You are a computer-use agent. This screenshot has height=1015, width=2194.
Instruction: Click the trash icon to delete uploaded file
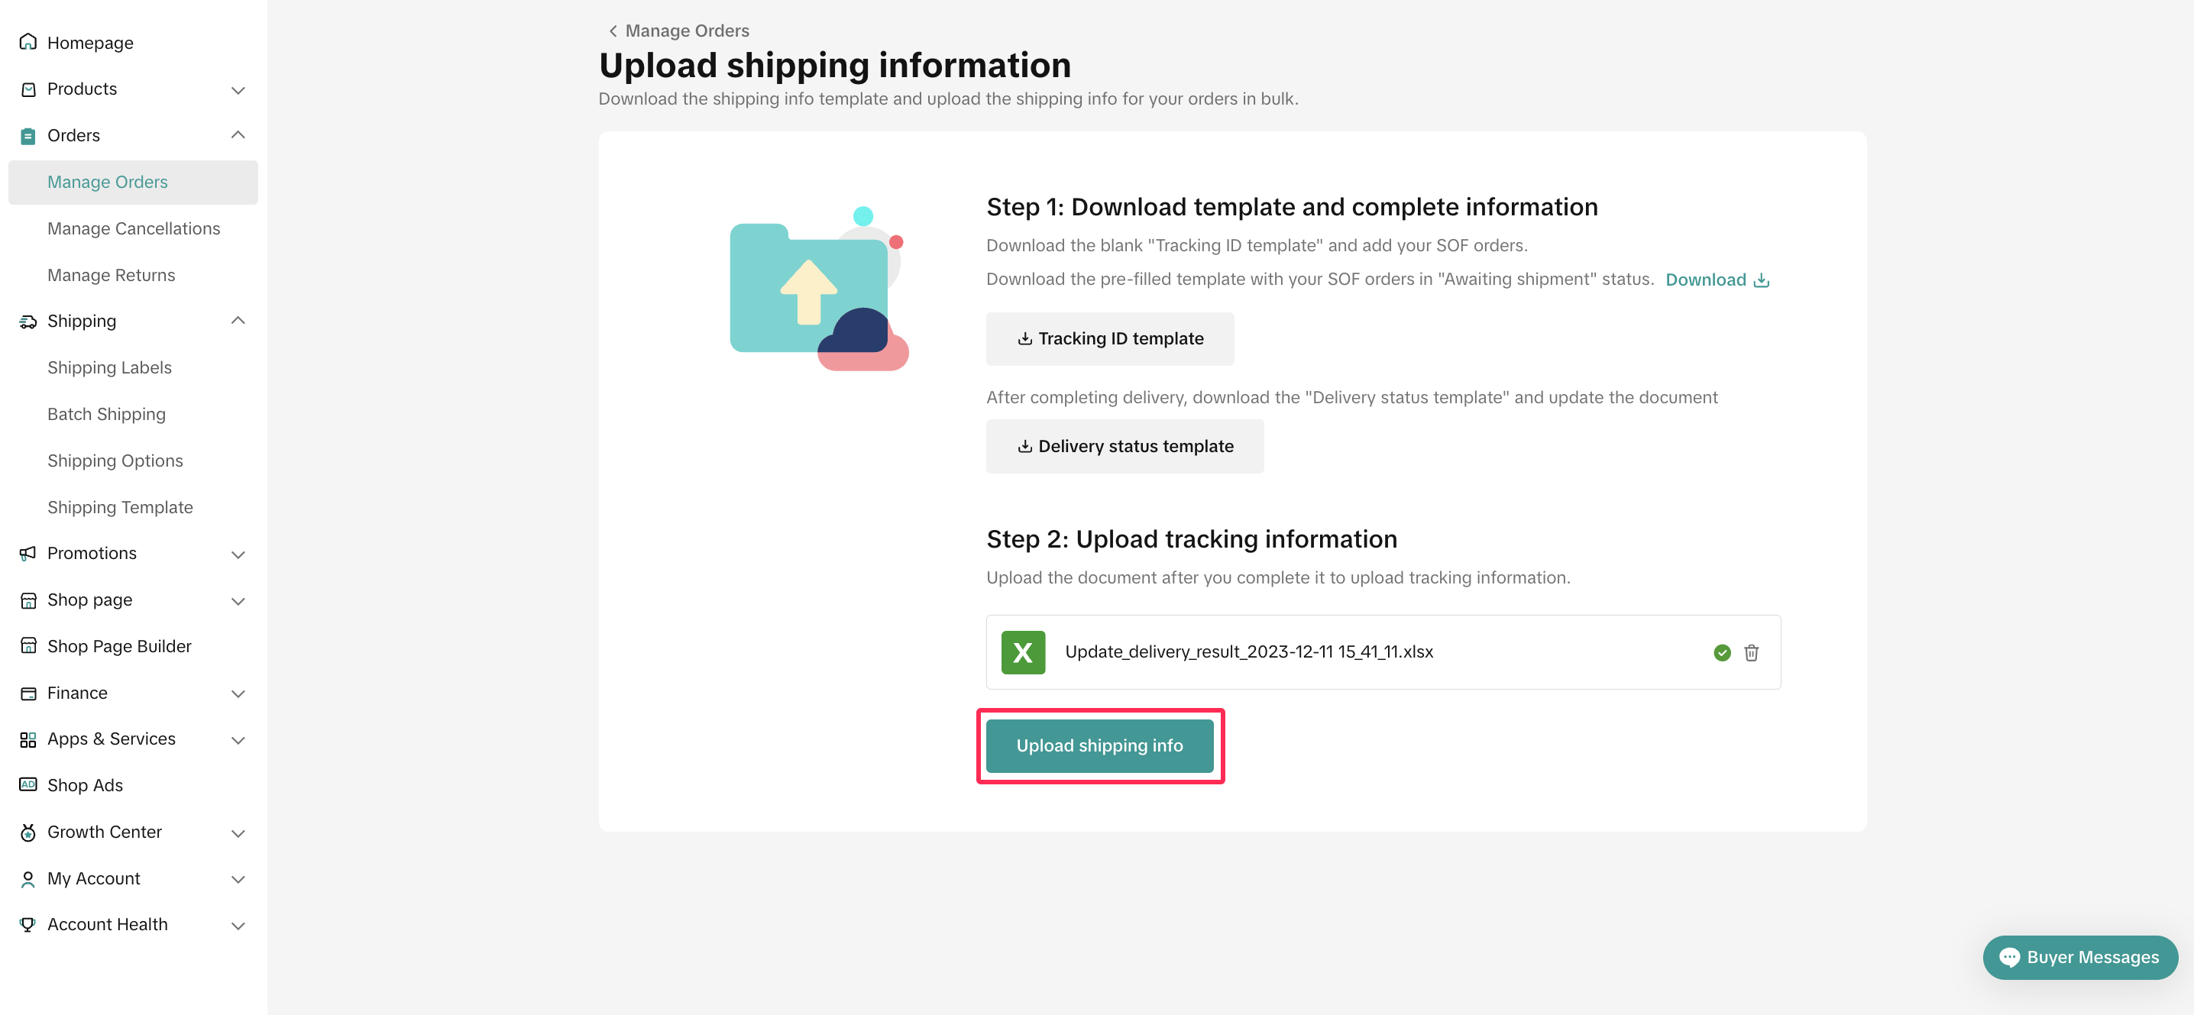(1751, 652)
